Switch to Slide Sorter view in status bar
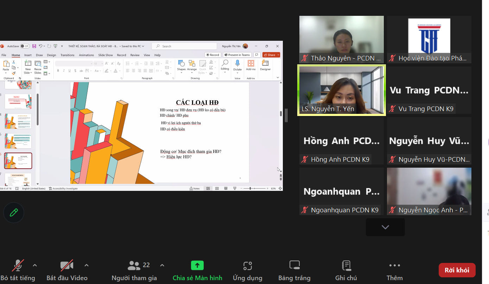Screen dimensions: 489x284 pos(217,188)
